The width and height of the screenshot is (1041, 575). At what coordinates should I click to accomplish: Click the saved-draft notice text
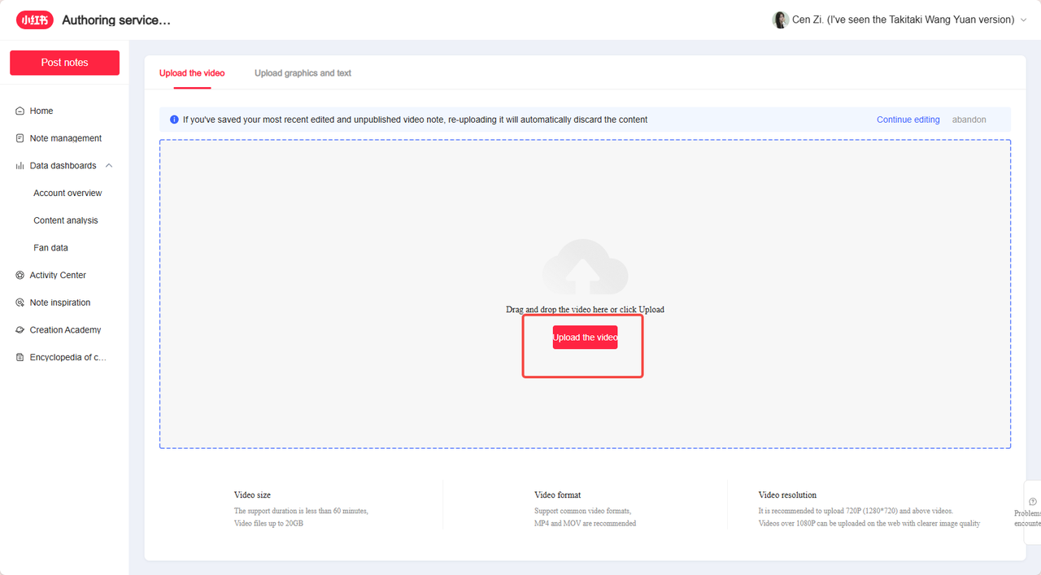point(415,120)
